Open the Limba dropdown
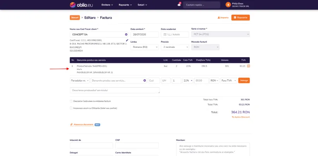318x156 pixels. point(144,47)
